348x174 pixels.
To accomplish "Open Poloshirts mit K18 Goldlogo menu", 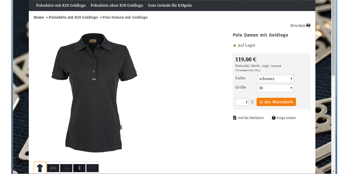I will click(61, 6).
